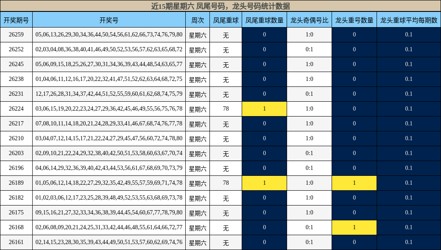This screenshot has height=250, width=441.
Task: Click the winning numbers of issue 26203
Action: pos(109,153)
